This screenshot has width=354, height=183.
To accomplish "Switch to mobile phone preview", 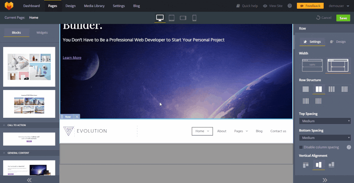I will [x=194, y=18].
